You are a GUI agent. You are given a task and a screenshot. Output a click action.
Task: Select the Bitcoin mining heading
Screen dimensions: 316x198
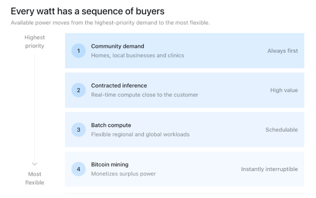click(110, 165)
